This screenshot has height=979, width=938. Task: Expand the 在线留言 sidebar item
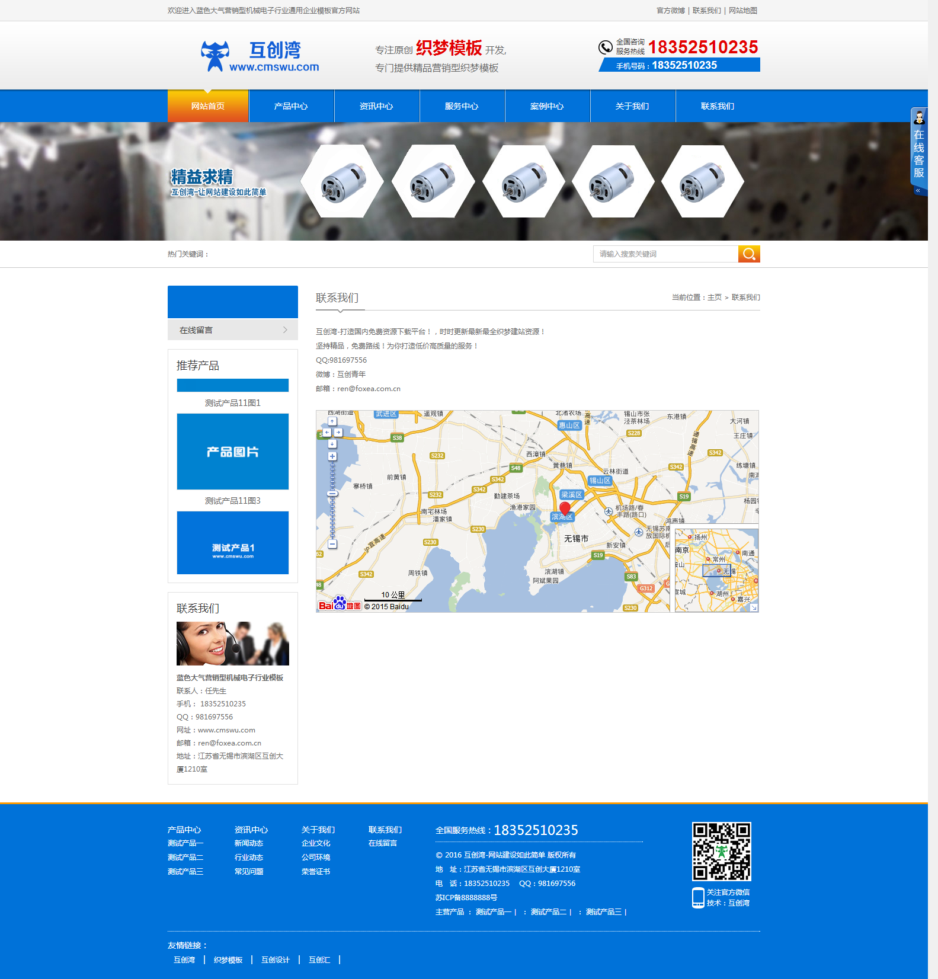click(x=233, y=330)
